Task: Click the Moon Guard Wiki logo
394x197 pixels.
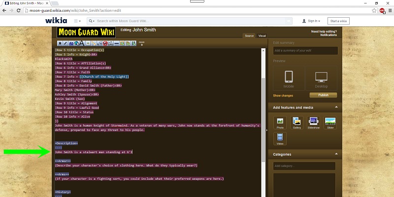Action: point(86,33)
